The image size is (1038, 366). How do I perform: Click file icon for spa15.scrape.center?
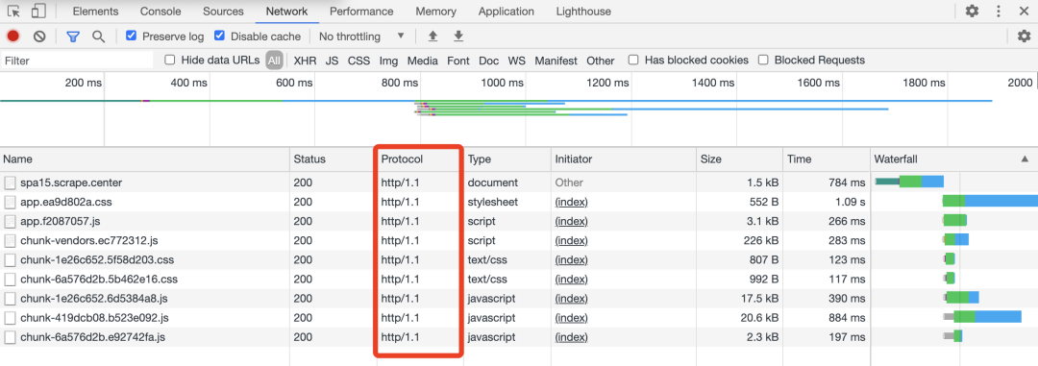click(10, 183)
